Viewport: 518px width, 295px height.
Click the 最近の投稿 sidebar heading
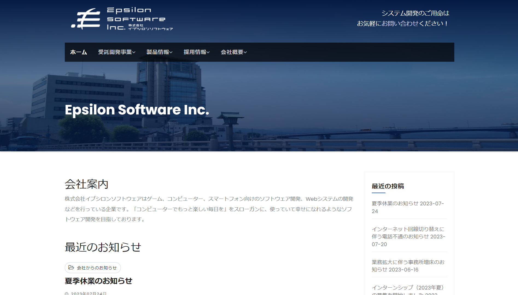tap(388, 186)
